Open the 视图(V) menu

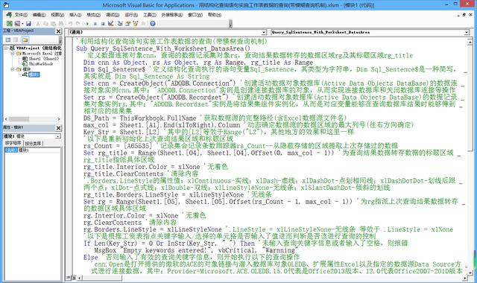coord(57,15)
